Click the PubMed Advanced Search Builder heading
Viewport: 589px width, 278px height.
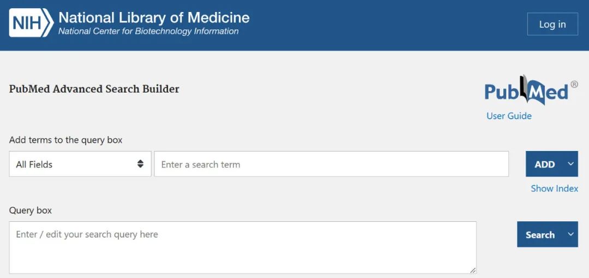click(x=94, y=89)
